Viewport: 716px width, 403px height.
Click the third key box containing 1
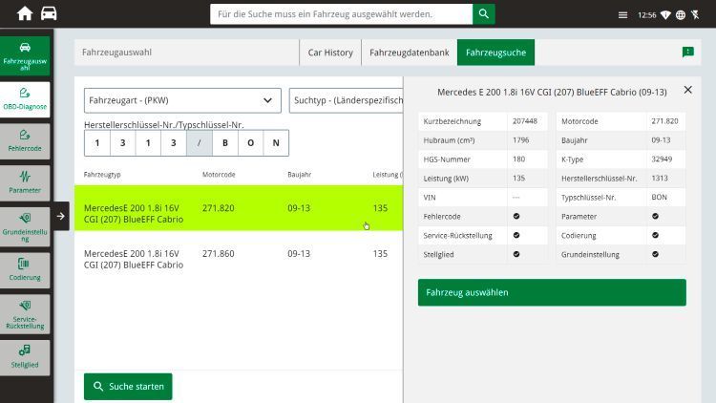[x=148, y=143]
